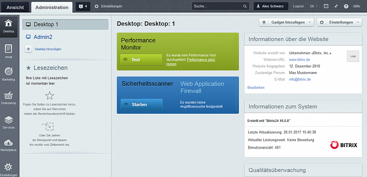Click the info@bitrix.de email link
The height and width of the screenshot is (177, 367).
pyautogui.click(x=300, y=79)
